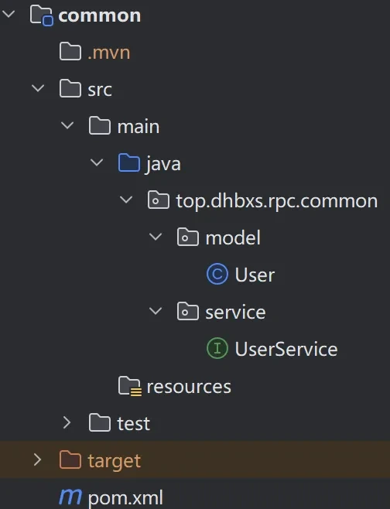Select the UserService file label
Screen dimensions: 390x509
[x=286, y=350]
